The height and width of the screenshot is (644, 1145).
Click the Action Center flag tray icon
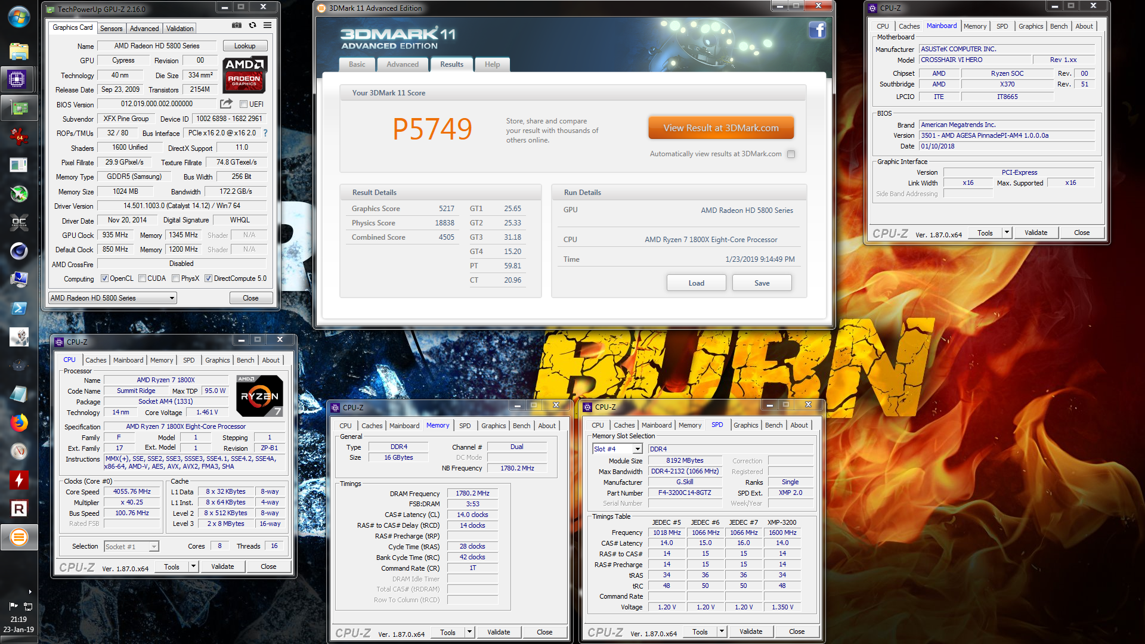13,606
